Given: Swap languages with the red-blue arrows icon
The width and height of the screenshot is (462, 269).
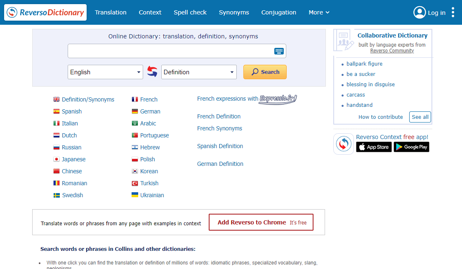Looking at the screenshot, I should (152, 72).
